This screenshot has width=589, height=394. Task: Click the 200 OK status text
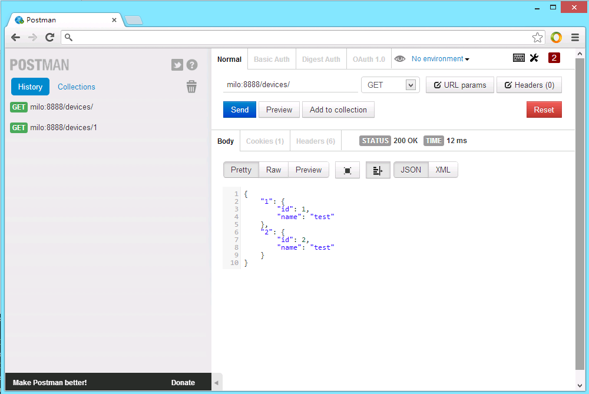click(405, 141)
